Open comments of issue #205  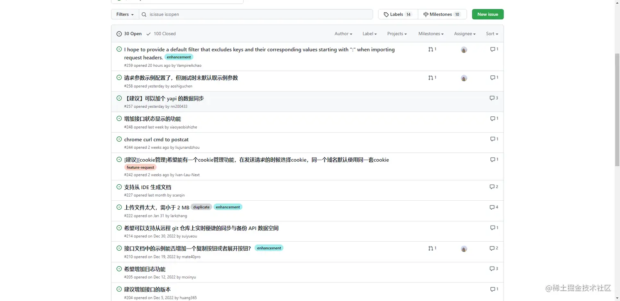click(x=494, y=269)
